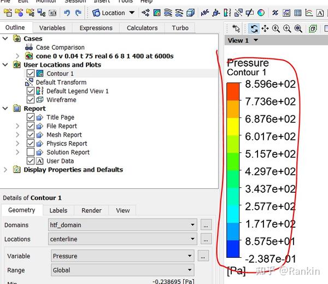
Task: Hide the Wireframe via its checkbox
Action: (x=30, y=100)
